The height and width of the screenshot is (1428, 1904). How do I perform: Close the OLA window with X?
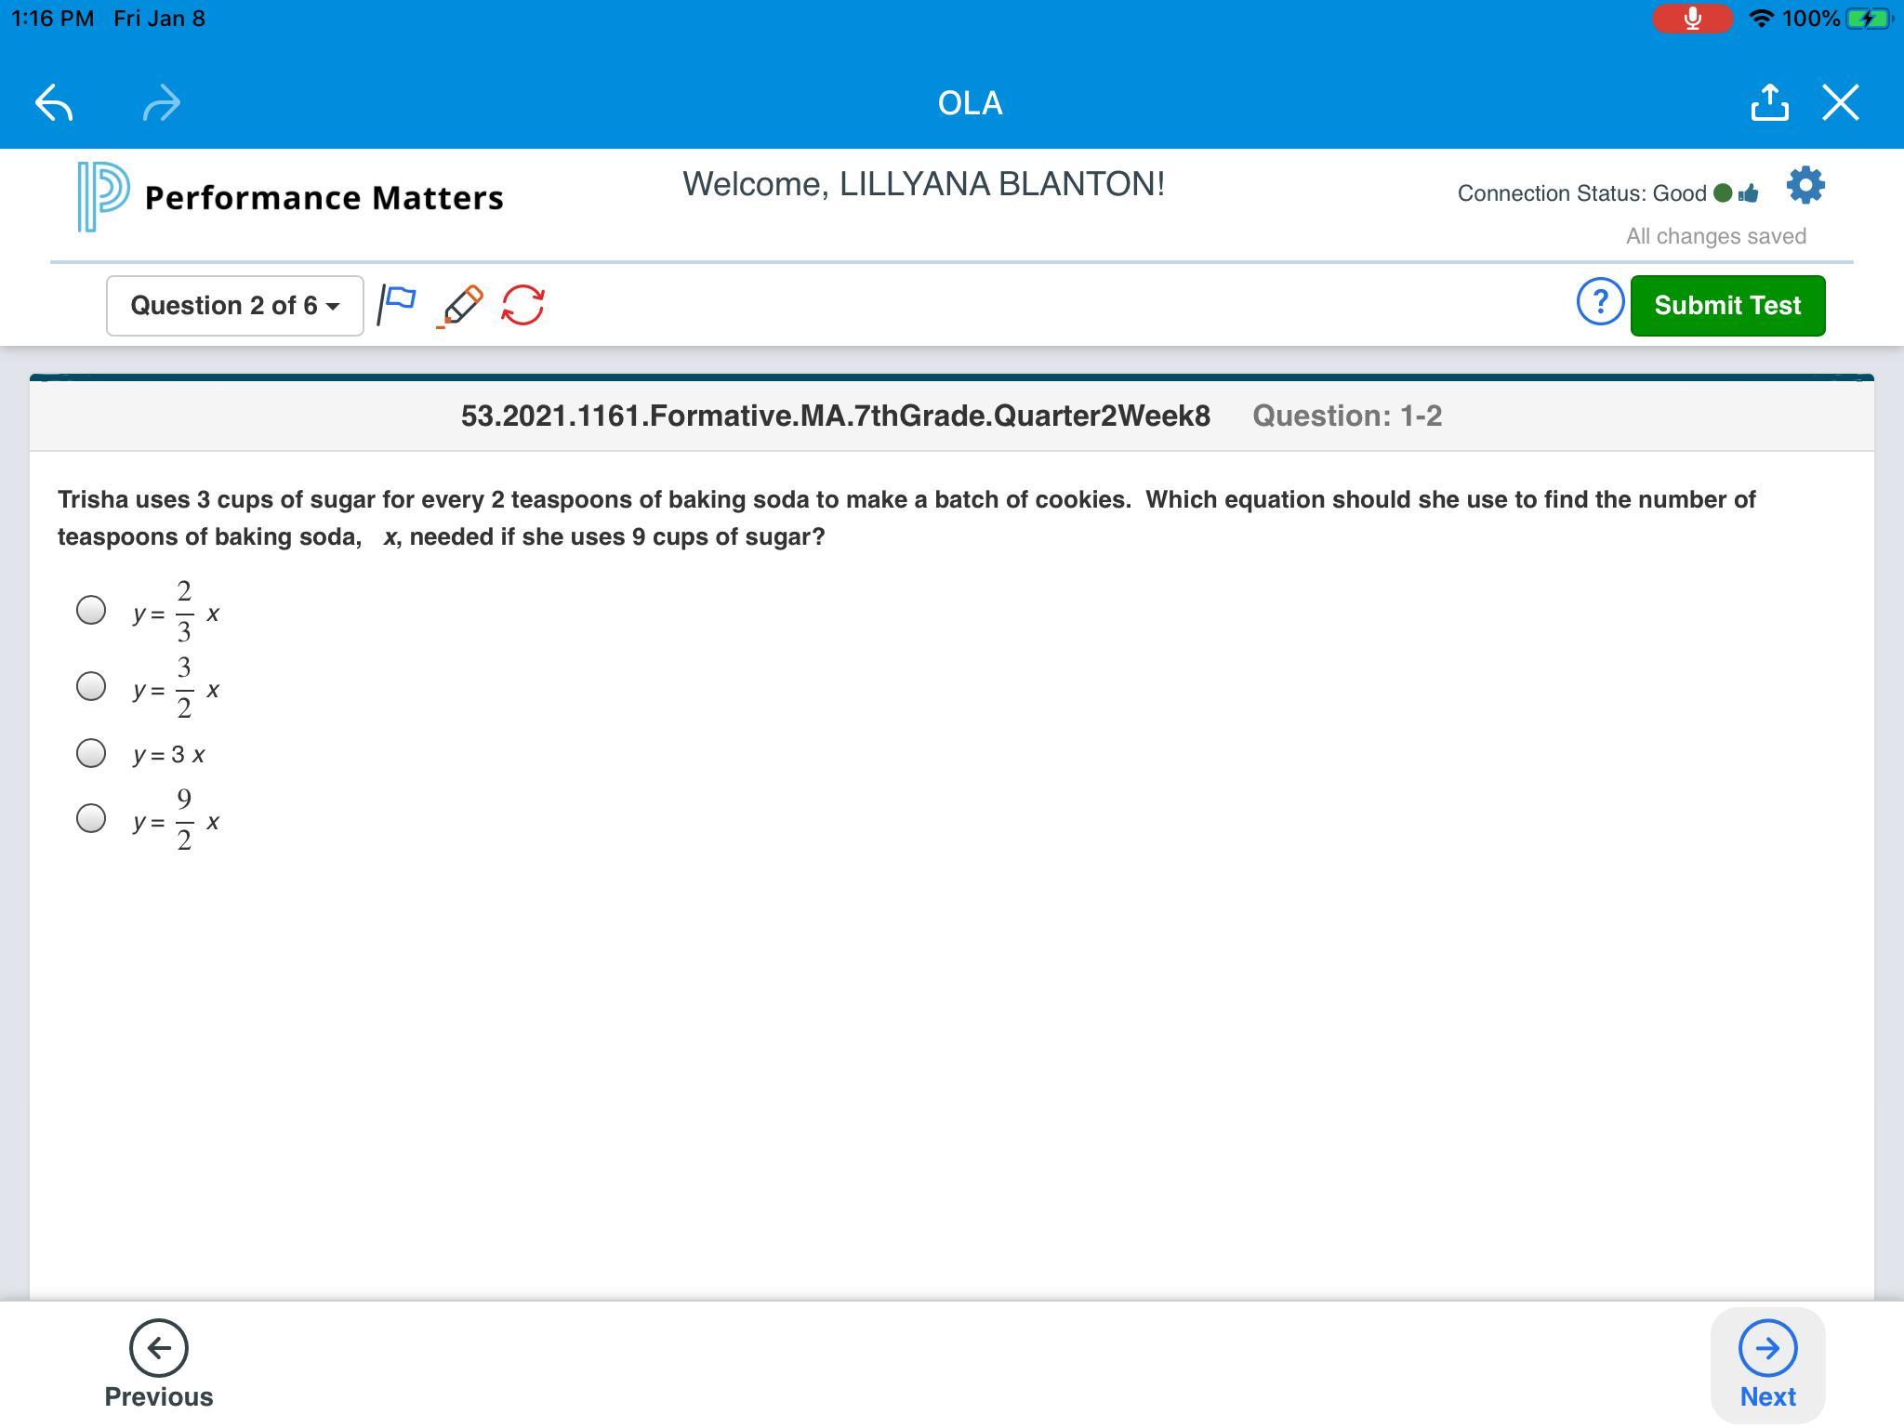(1841, 103)
